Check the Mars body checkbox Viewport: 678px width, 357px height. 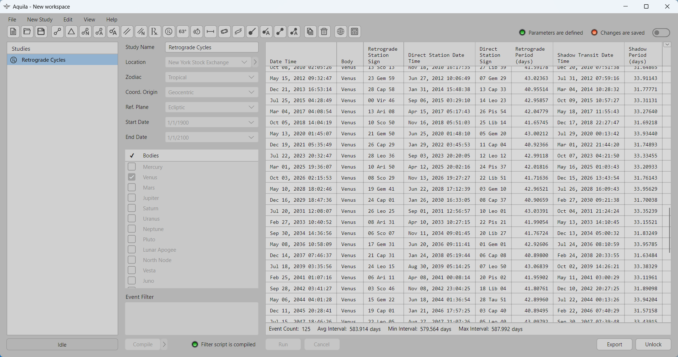click(x=132, y=187)
